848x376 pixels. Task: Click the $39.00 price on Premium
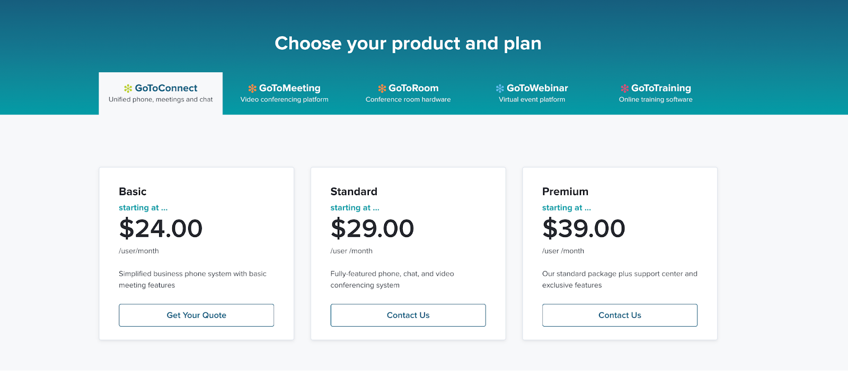[584, 229]
